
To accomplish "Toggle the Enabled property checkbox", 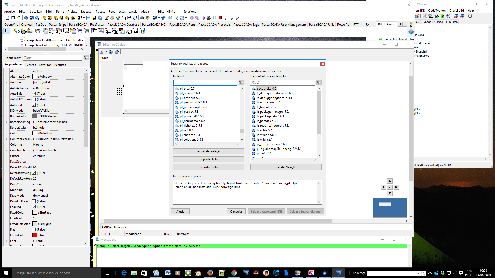I will click(x=34, y=207).
